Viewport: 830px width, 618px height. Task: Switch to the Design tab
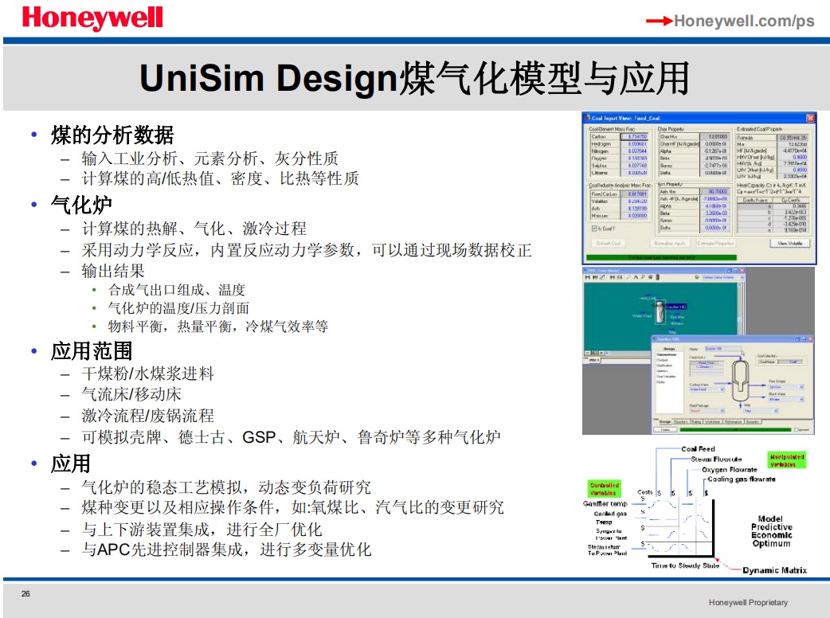click(x=665, y=422)
